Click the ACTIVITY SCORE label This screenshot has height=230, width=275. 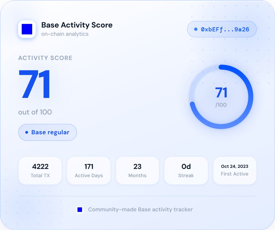45,58
